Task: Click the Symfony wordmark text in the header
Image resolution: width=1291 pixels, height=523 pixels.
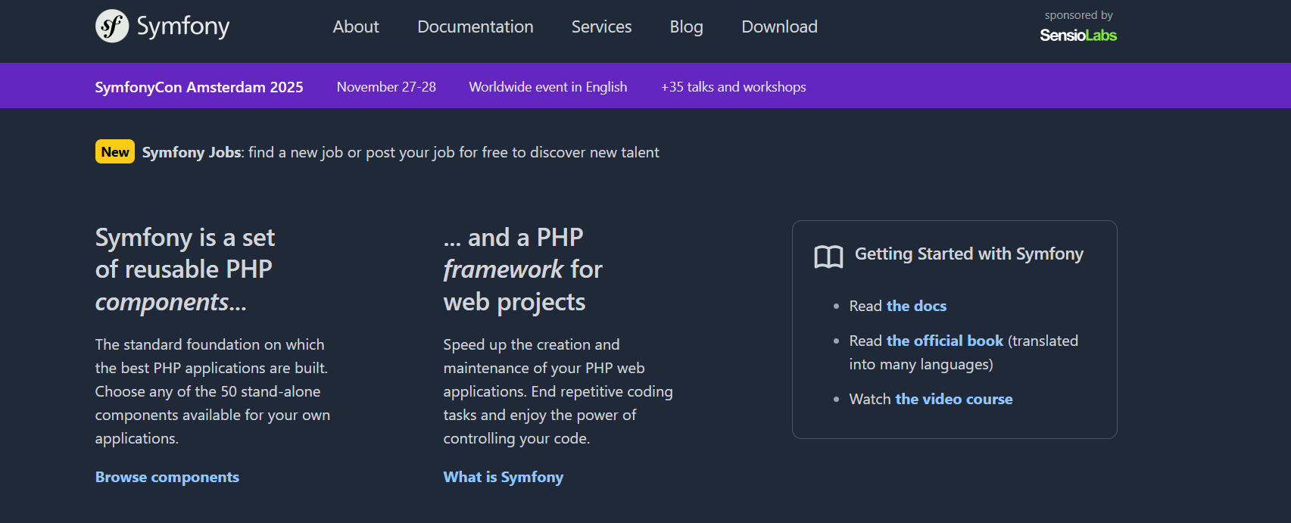Action: pyautogui.click(x=183, y=27)
